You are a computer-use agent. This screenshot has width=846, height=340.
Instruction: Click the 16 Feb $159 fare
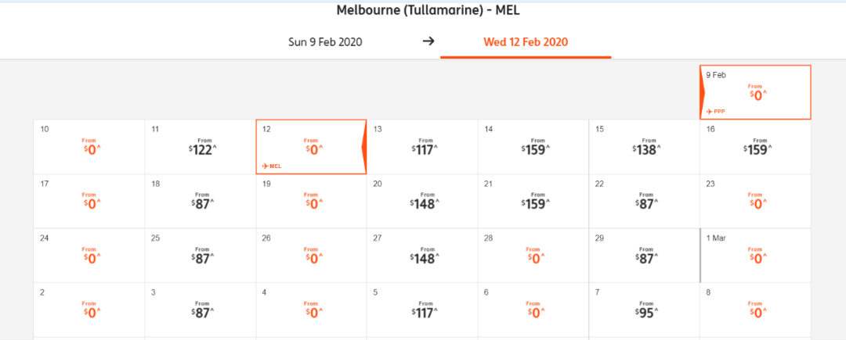pos(755,147)
